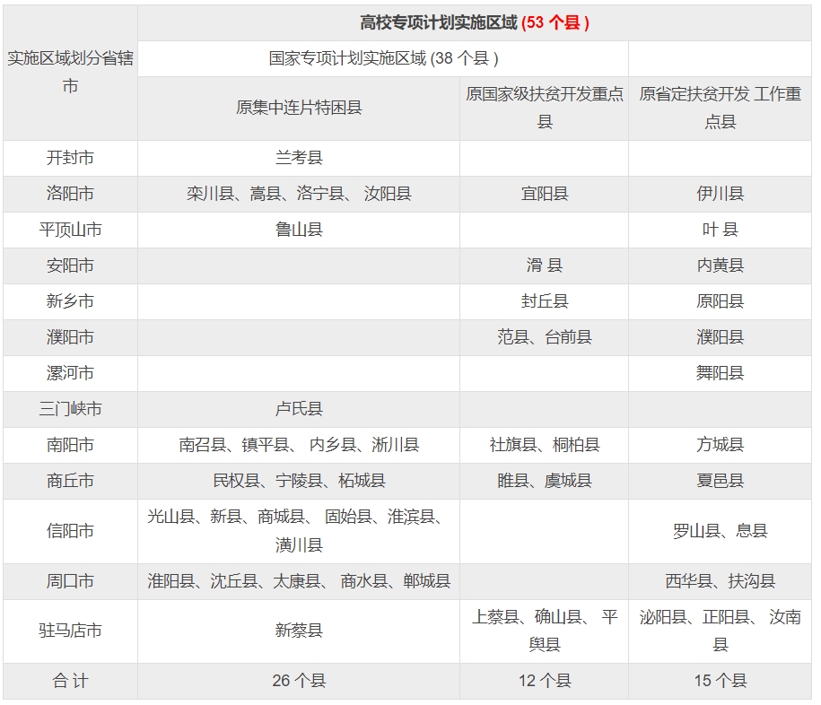Select the 实施区域划分省辖市 header cell

[70, 73]
